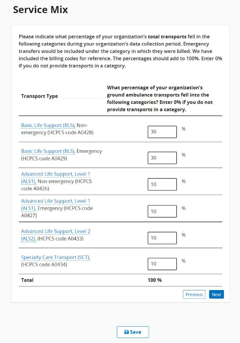Save the form with the floppy-disk Save button
Image resolution: width=240 pixels, height=343 pixels.
point(133,332)
